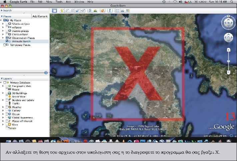Expand the Observation-Places folder
Viewport: 237px width, 161px height.
[3, 38]
